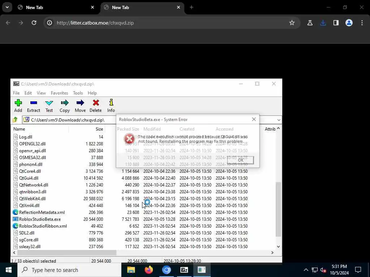Select RobloxStudioRibbon.xml in the file list

point(43,226)
